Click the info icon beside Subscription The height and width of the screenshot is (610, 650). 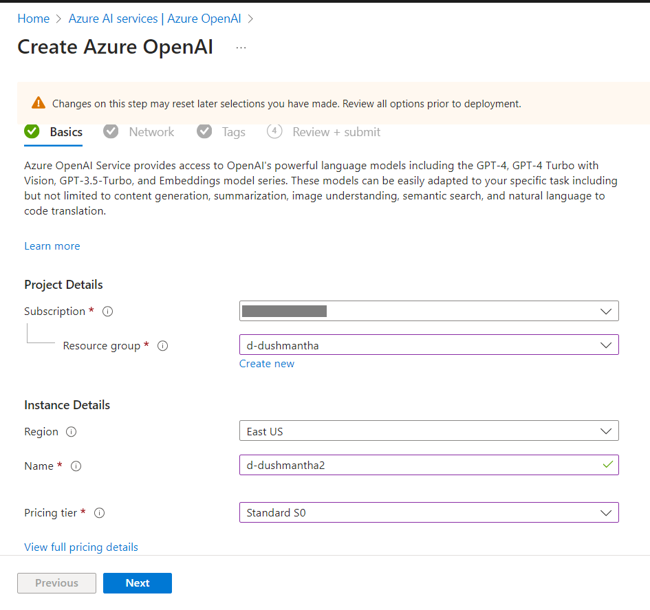pyautogui.click(x=107, y=311)
